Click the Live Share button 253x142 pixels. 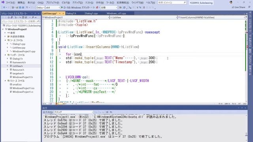pyautogui.click(x=238, y=7)
